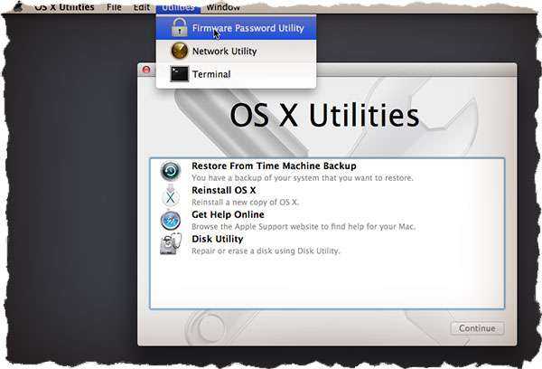Click "You have a backup of your system" description

point(303,178)
